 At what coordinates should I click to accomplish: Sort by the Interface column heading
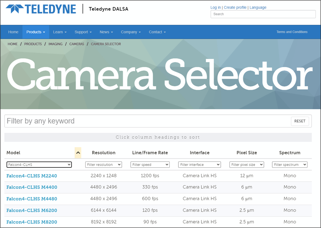click(200, 152)
